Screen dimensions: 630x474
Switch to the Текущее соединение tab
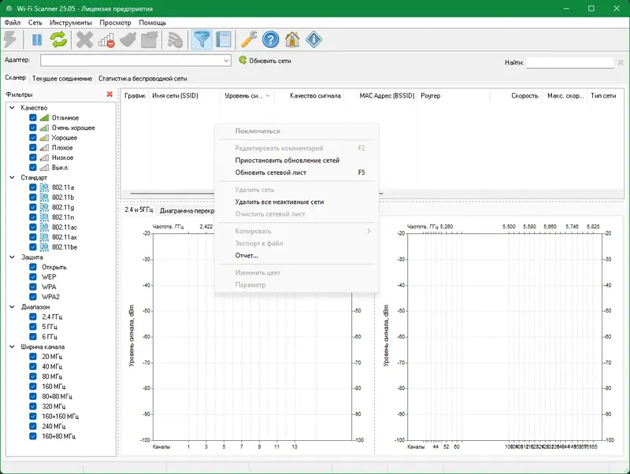[62, 78]
